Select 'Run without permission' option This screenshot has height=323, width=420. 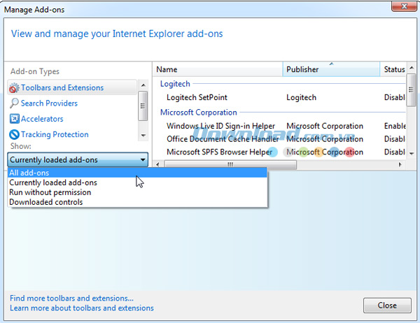50,192
